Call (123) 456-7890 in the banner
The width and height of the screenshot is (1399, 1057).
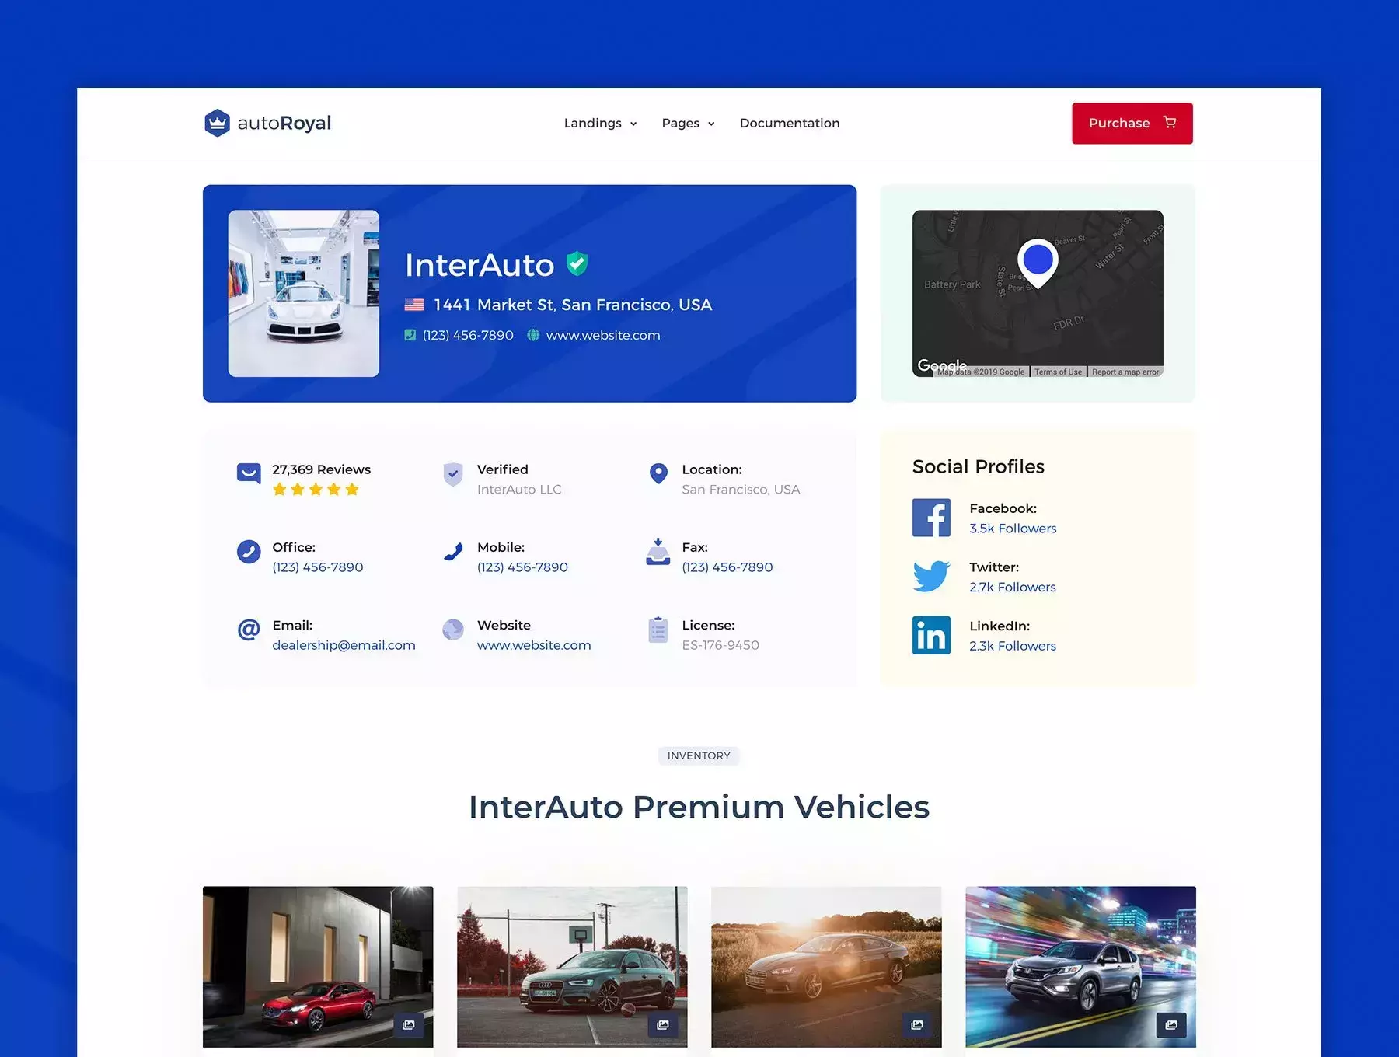[468, 335]
